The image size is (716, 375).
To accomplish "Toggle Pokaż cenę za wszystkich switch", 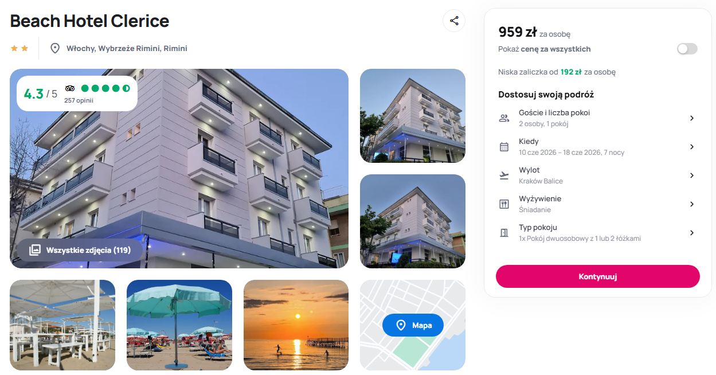I will 687,49.
